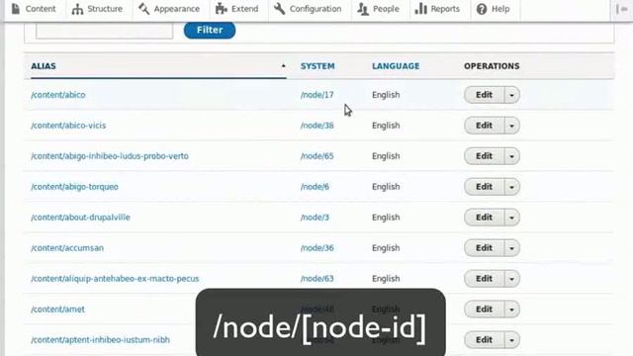633x356 pixels.
Task: Edit the aptent-inhibeo-iustum-nibh alias
Action: [484, 340]
